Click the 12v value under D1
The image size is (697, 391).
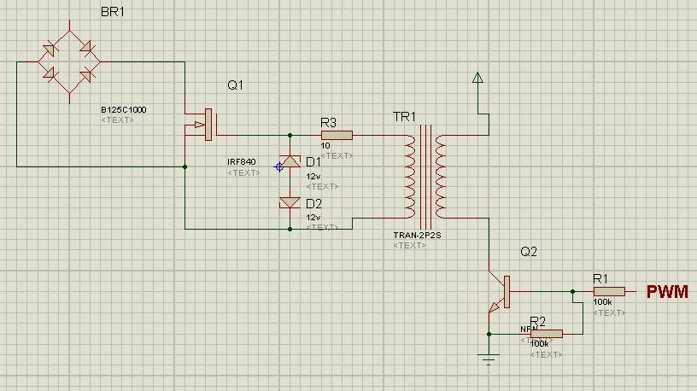point(313,177)
